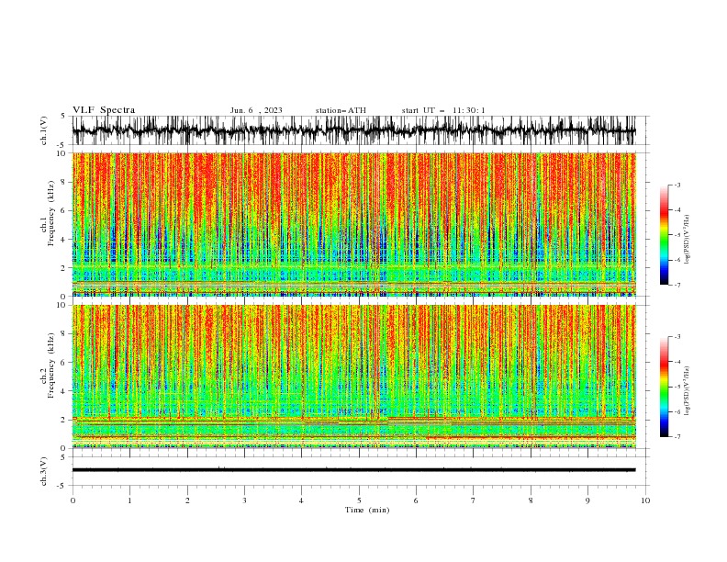Screen dimensions: 727x562
Task: Click time axis tick label "5"
Action: (x=359, y=500)
